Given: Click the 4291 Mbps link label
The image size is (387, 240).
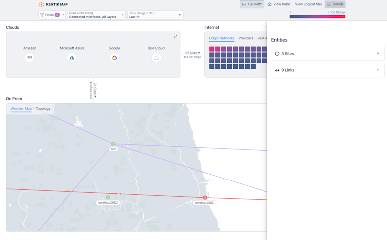Looking at the screenshot, I should pyautogui.click(x=193, y=57).
